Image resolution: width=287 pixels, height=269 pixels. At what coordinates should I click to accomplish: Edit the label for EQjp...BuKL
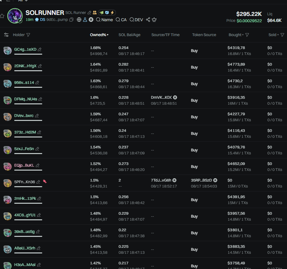(x=38, y=165)
